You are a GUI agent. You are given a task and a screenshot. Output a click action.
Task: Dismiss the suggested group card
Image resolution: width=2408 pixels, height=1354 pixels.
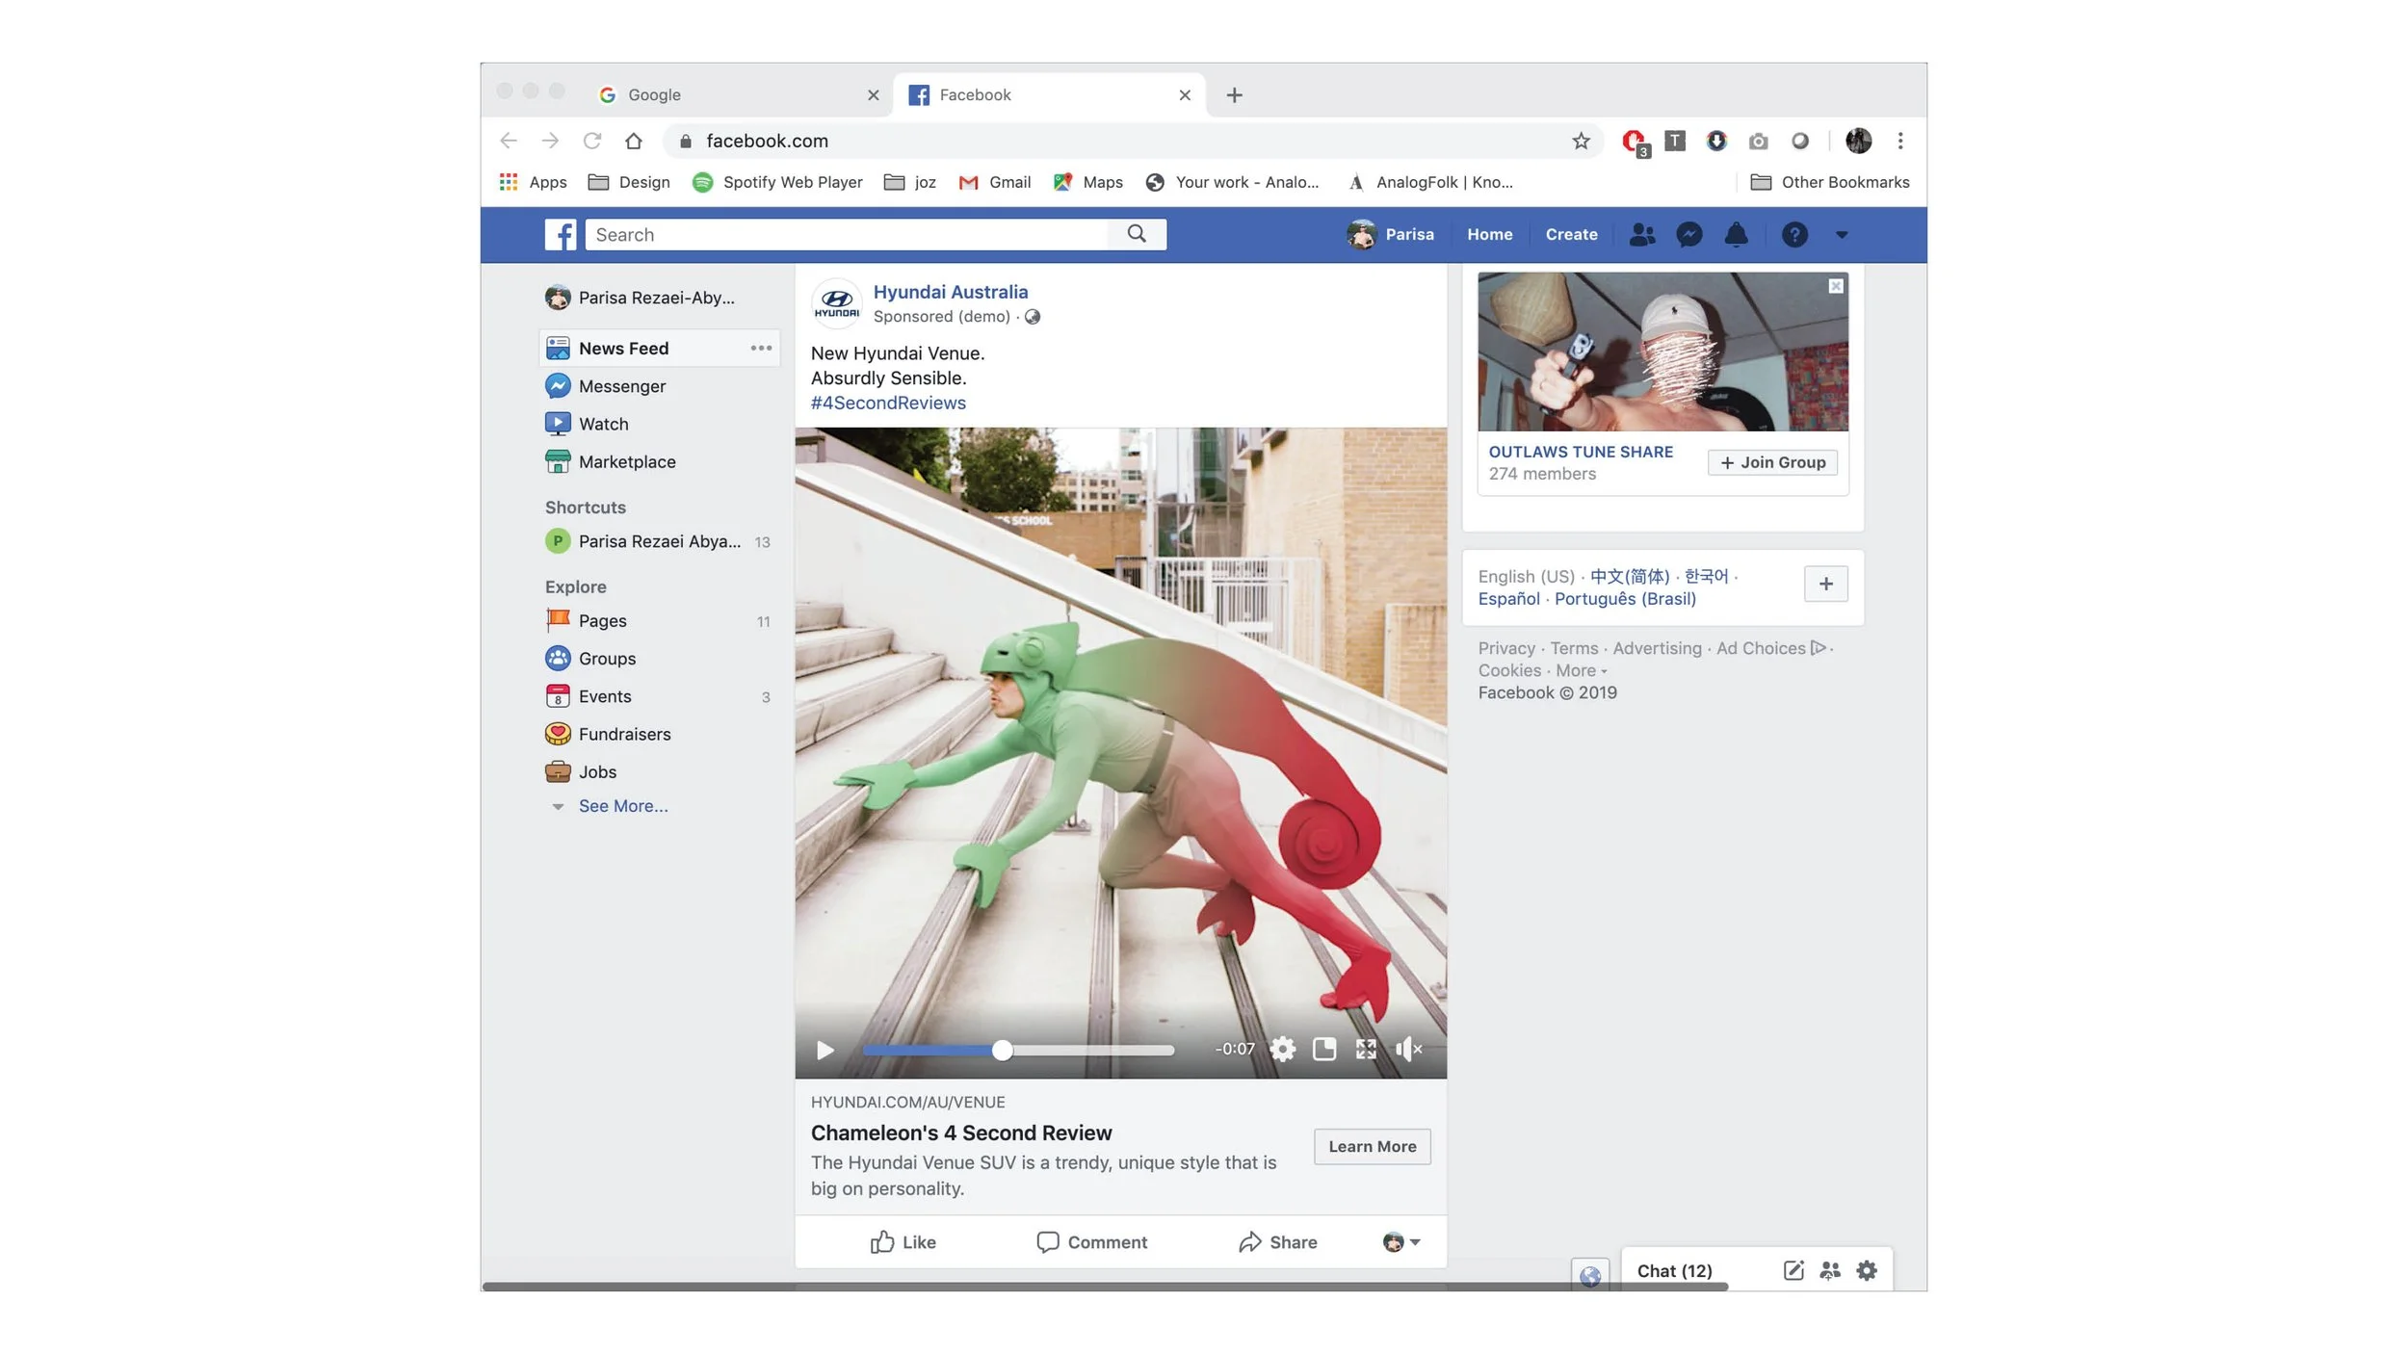(x=1835, y=286)
